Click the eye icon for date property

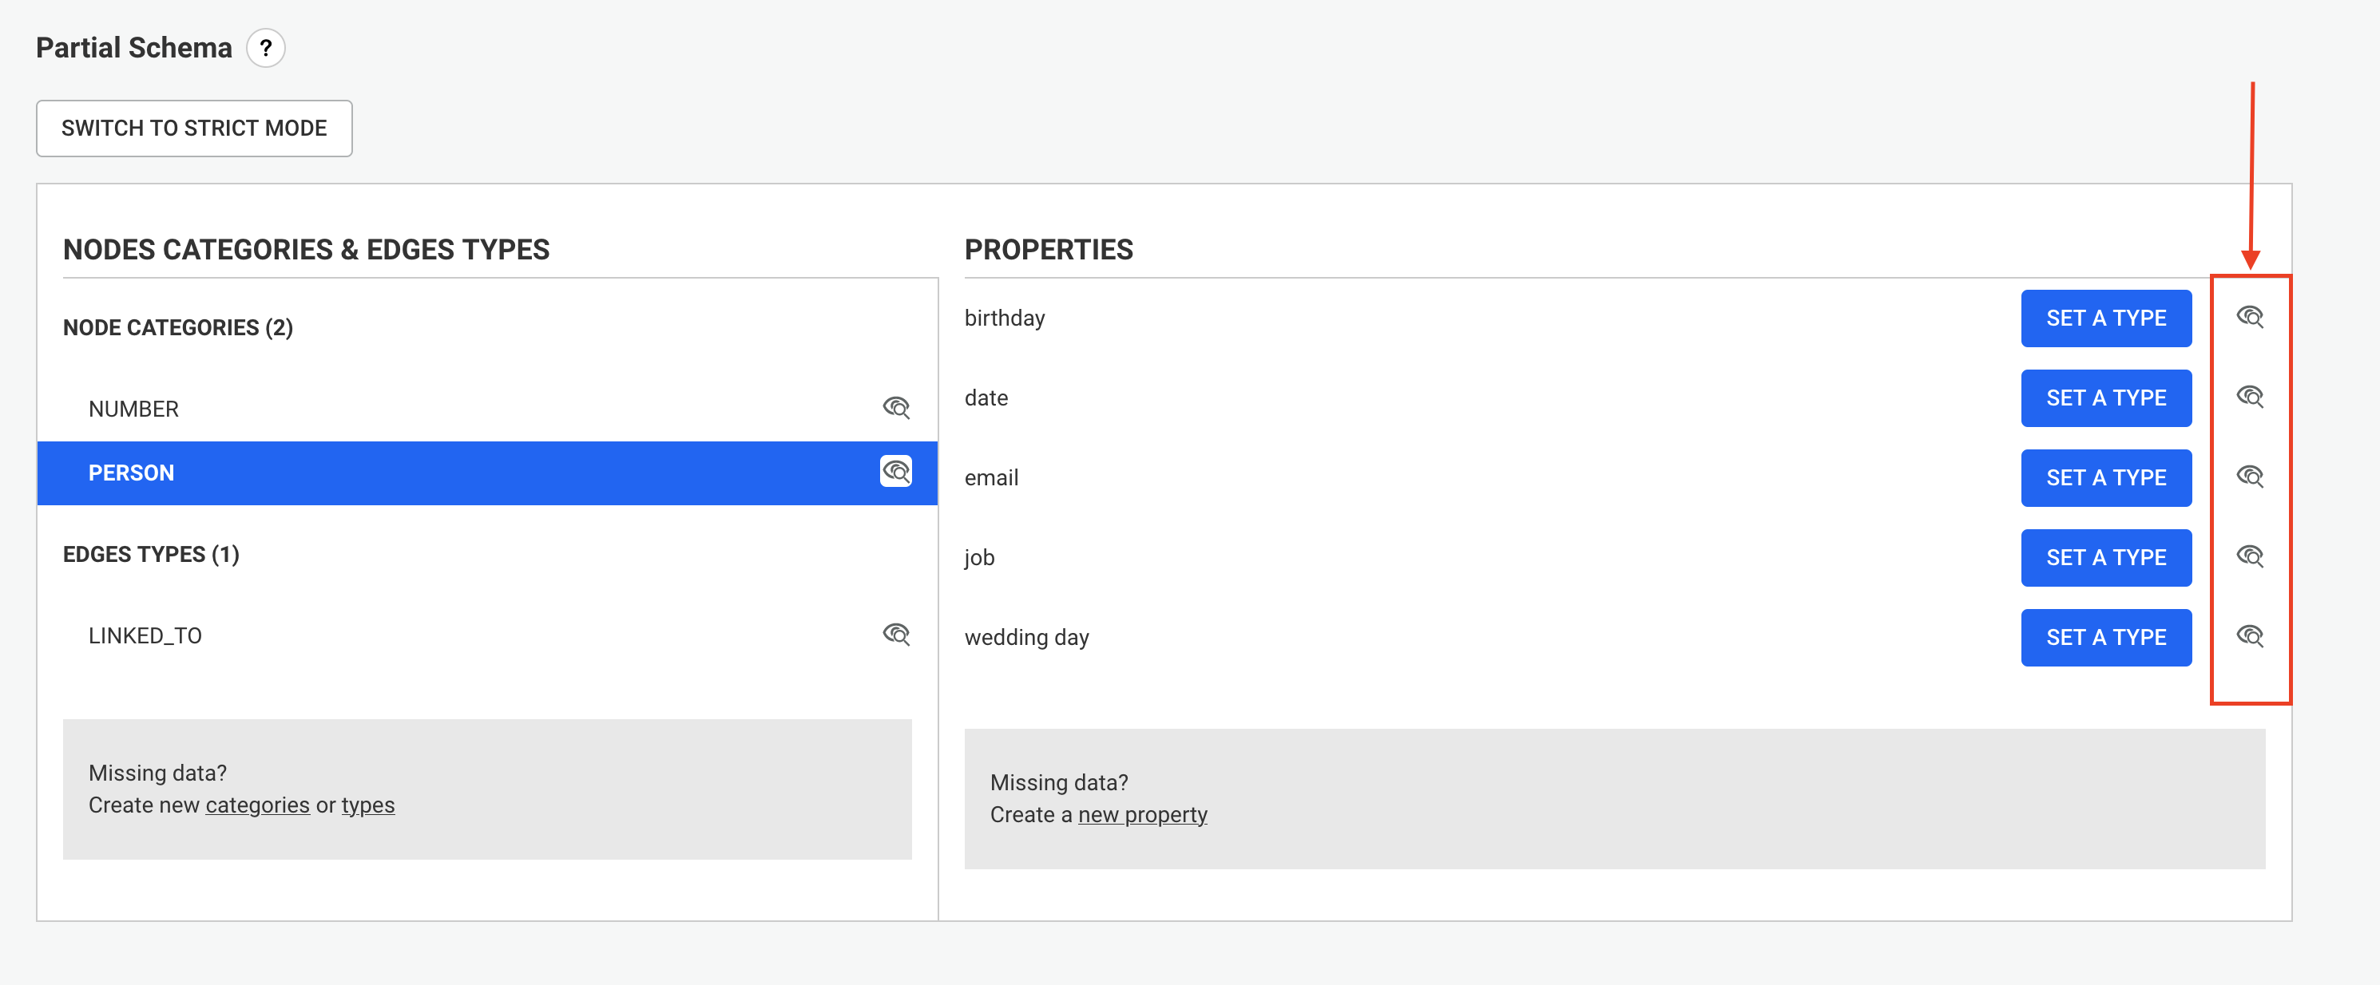(x=2250, y=396)
